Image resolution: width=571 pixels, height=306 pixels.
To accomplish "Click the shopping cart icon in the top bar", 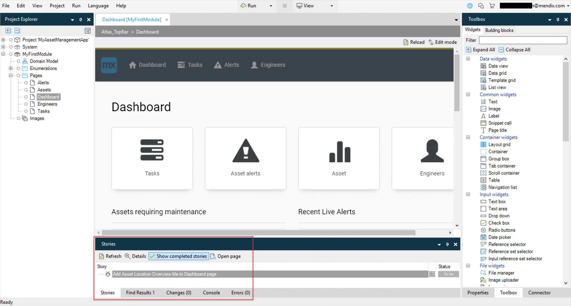I will click(492, 6).
